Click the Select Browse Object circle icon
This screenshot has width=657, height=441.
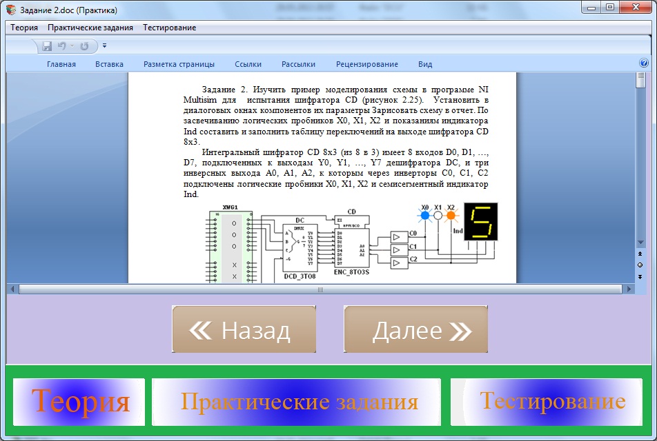(x=640, y=265)
